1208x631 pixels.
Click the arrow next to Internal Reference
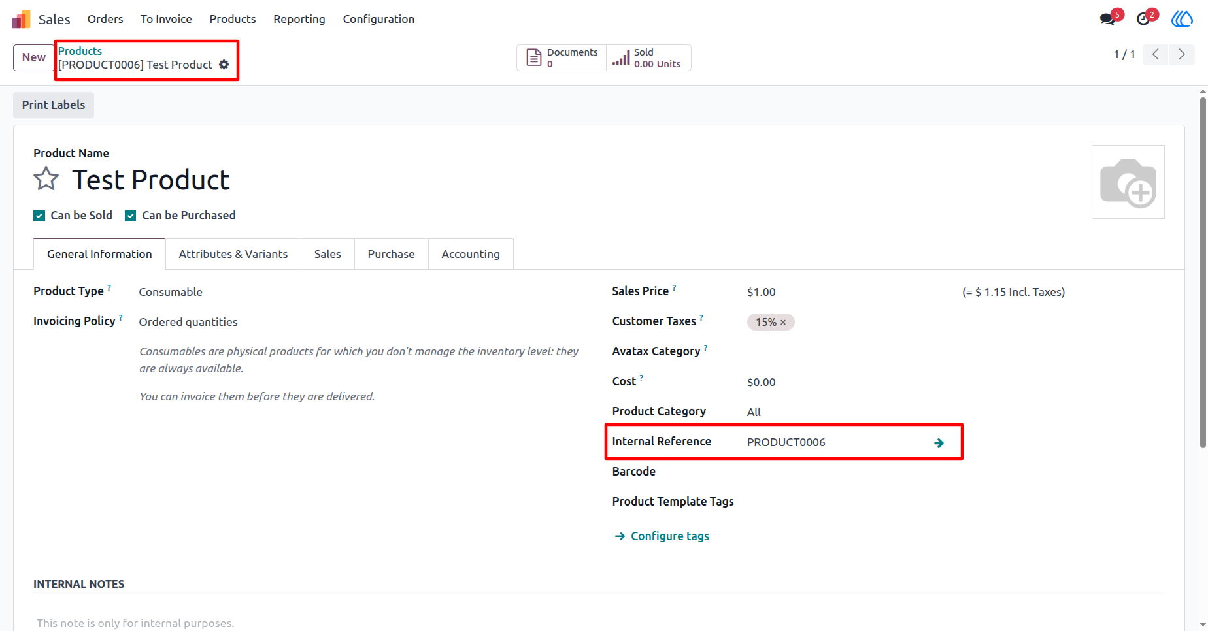pyautogui.click(x=939, y=443)
